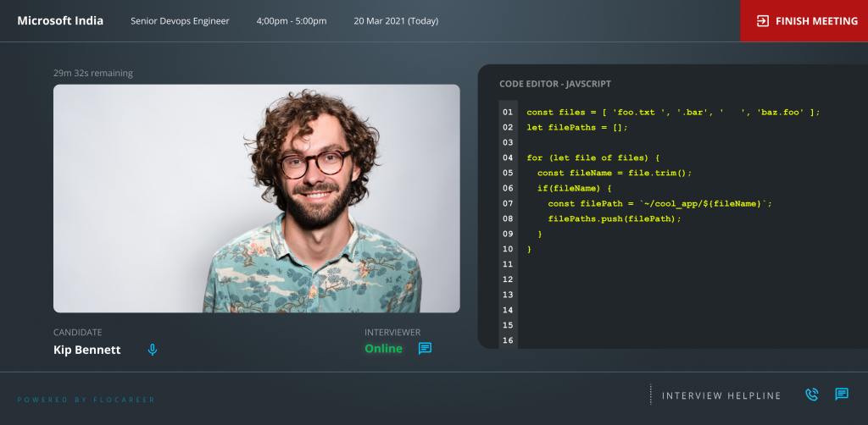Click the green Online interviewer status
The height and width of the screenshot is (425, 868).
(383, 349)
